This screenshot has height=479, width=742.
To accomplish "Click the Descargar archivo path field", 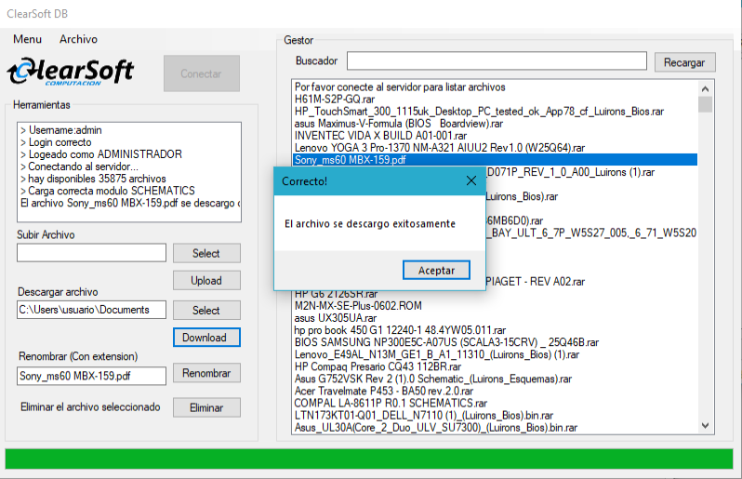I will tap(91, 310).
